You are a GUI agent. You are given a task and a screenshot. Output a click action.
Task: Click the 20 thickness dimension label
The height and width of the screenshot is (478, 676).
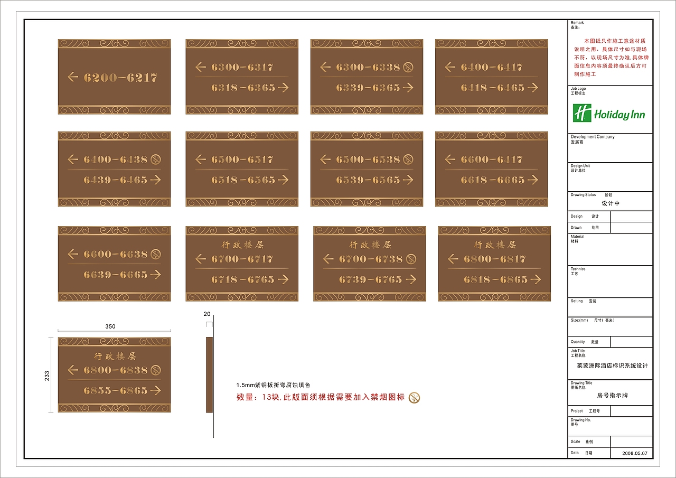pos(206,314)
